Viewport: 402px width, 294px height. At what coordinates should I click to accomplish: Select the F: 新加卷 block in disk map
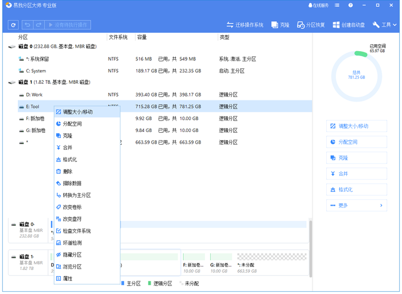pyautogui.click(x=194, y=263)
